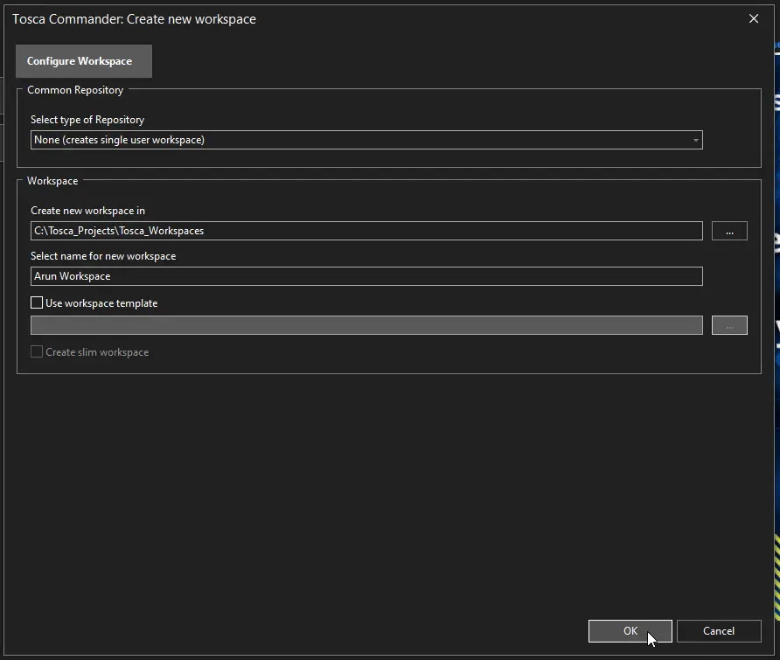This screenshot has width=780, height=660.
Task: Confirm workspace creation with OK
Action: tap(630, 631)
